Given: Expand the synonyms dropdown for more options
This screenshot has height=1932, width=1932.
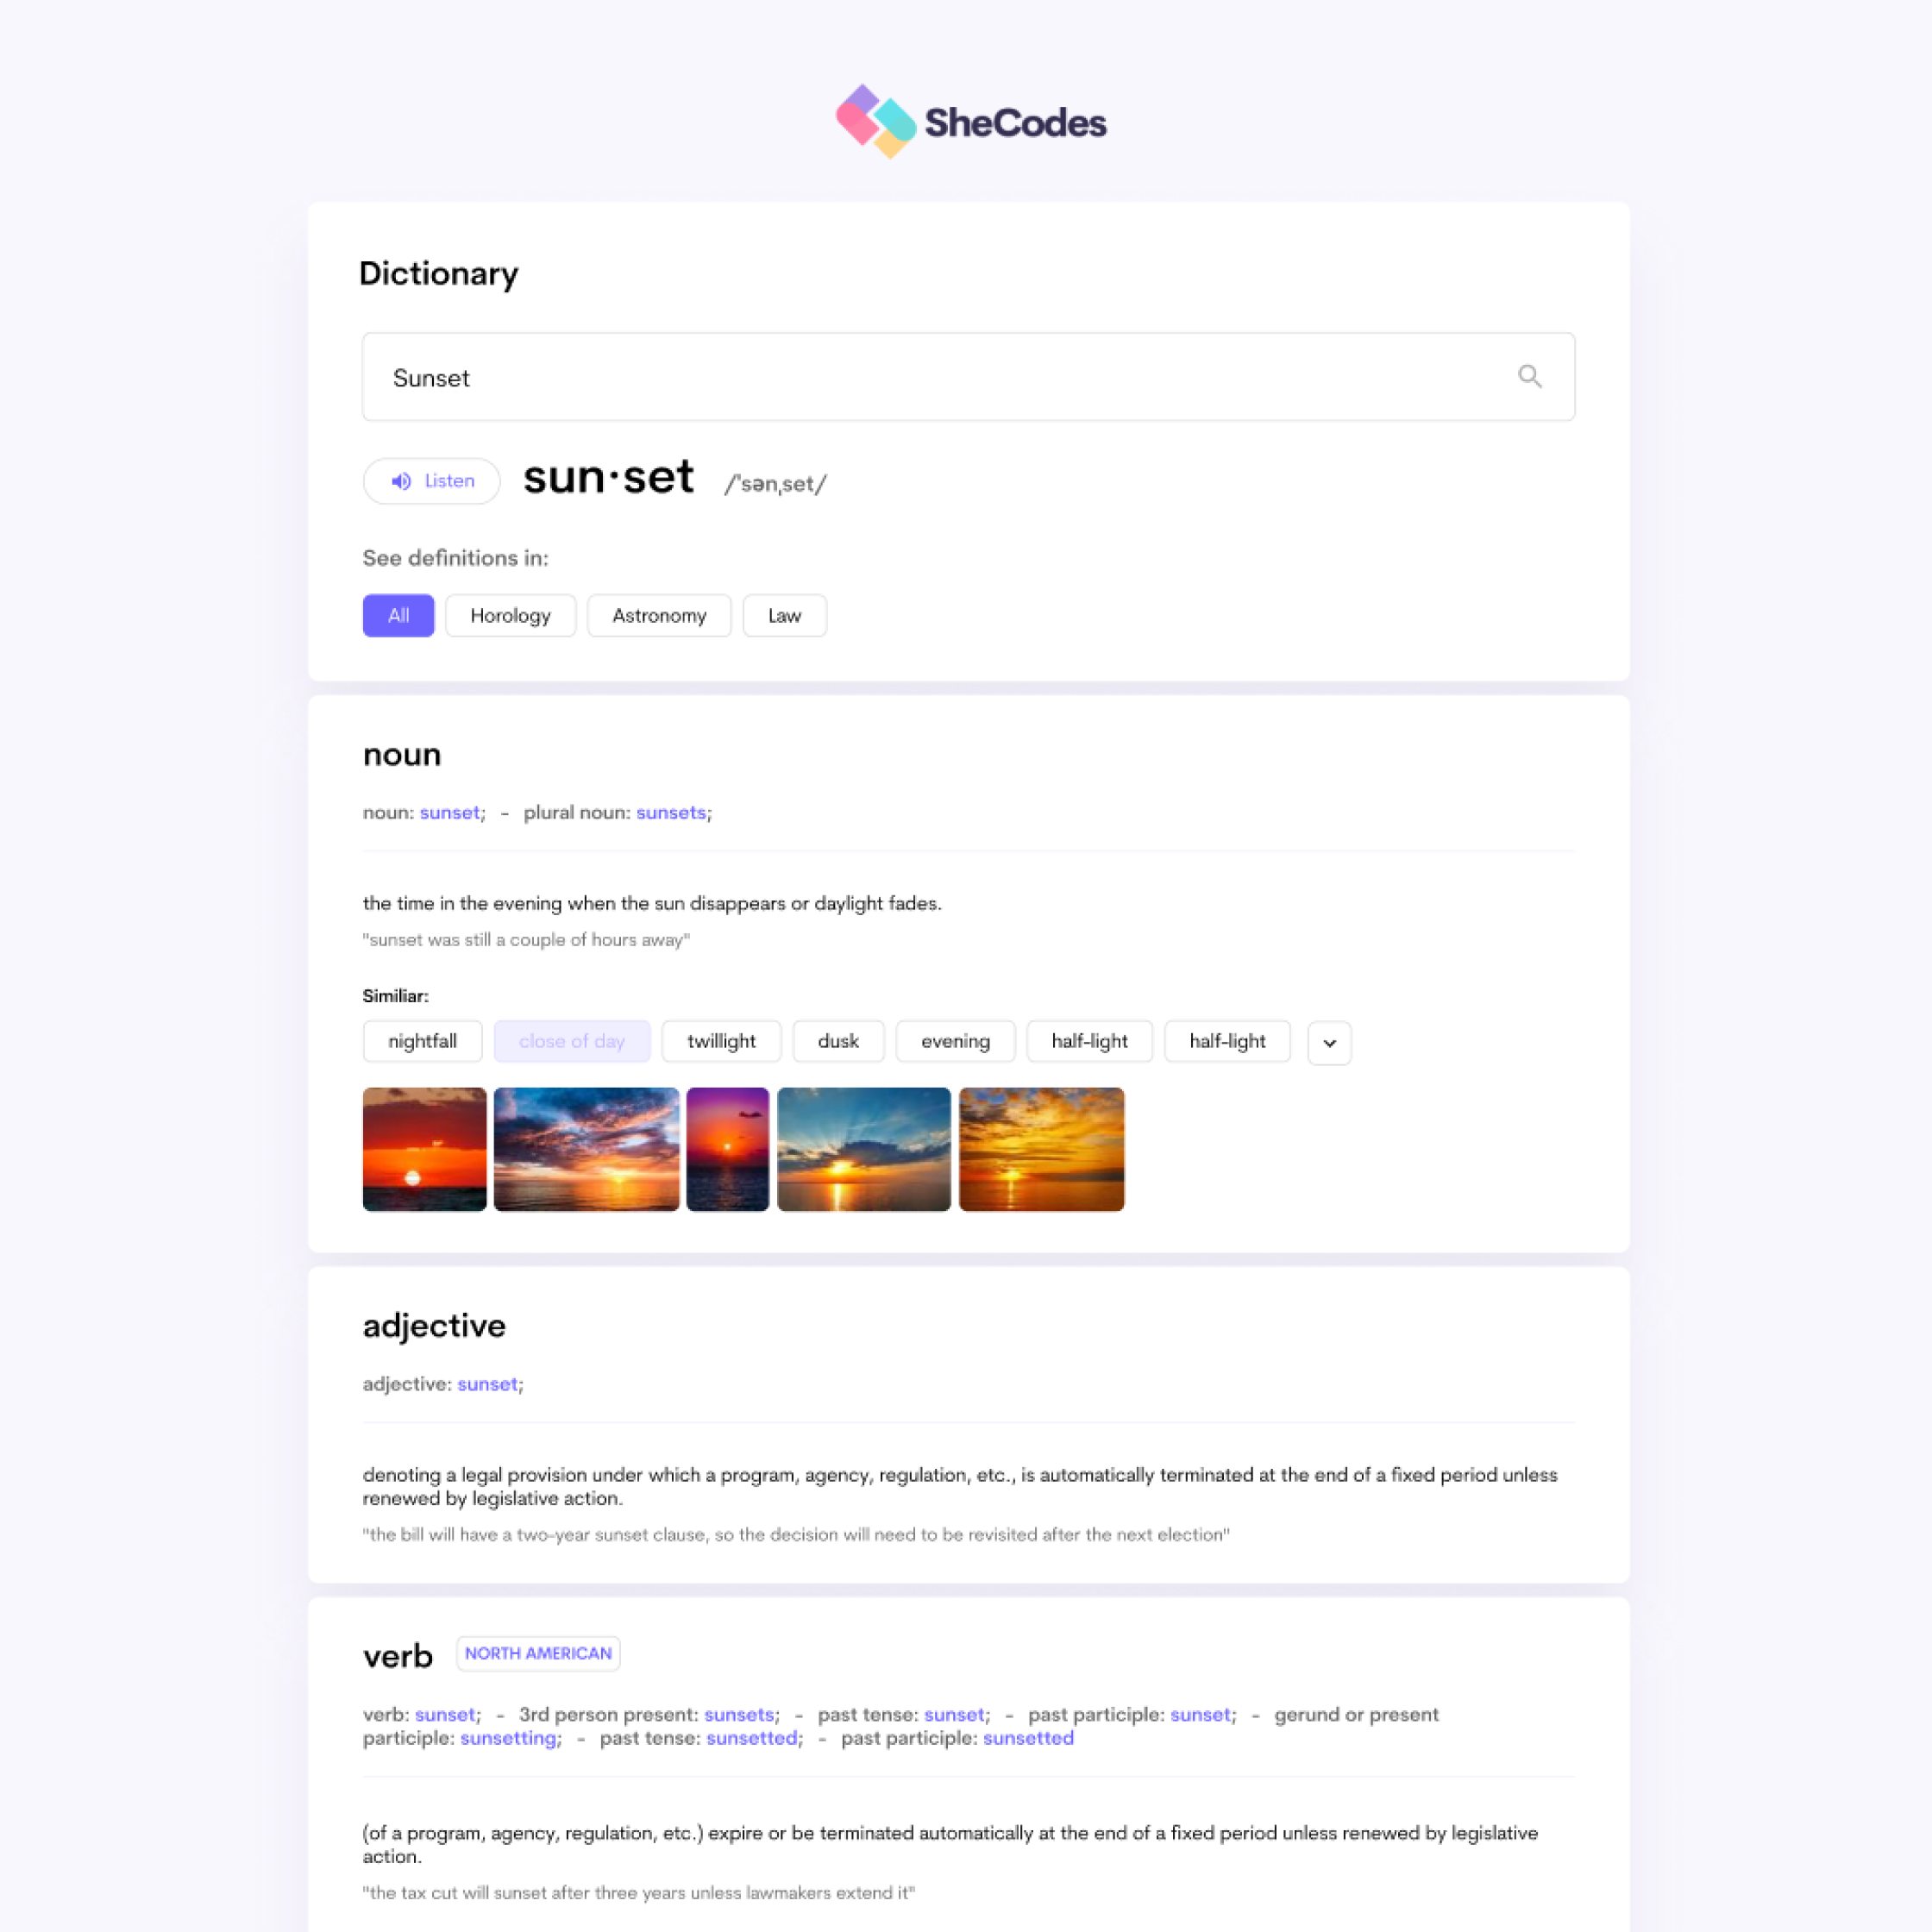Looking at the screenshot, I should 1331,1040.
